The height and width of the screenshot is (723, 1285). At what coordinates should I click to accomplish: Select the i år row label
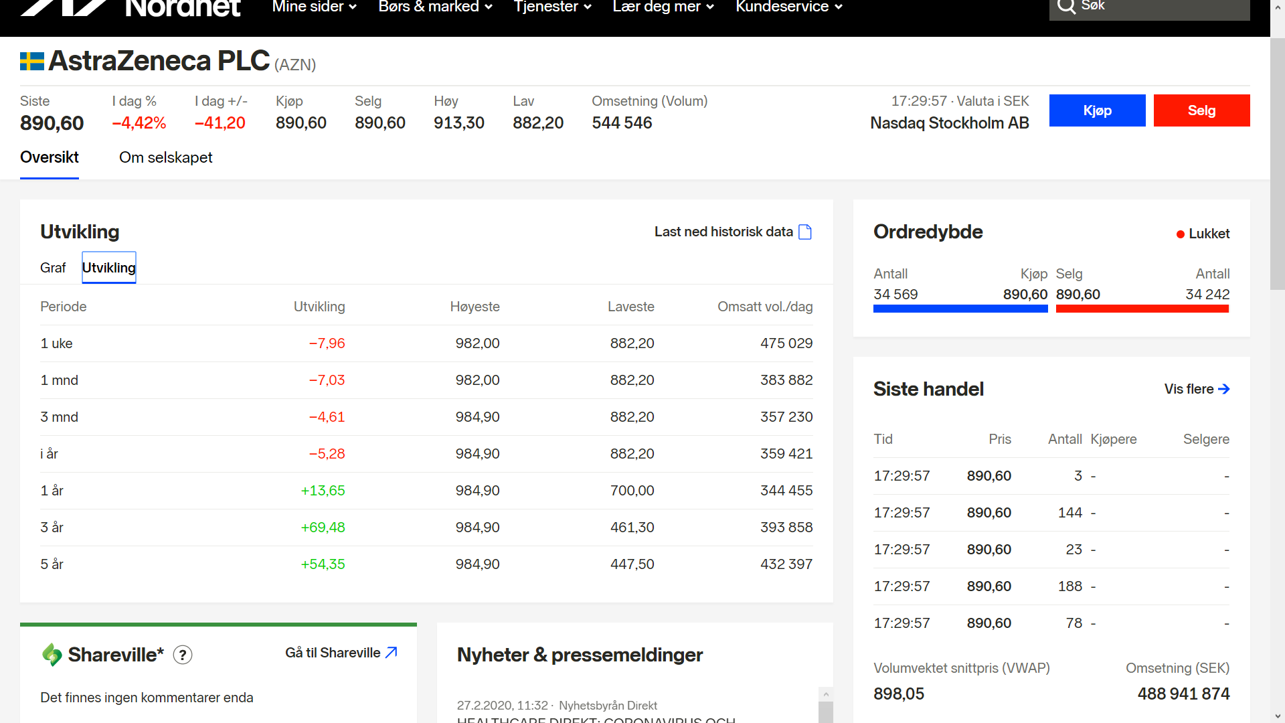tap(49, 454)
